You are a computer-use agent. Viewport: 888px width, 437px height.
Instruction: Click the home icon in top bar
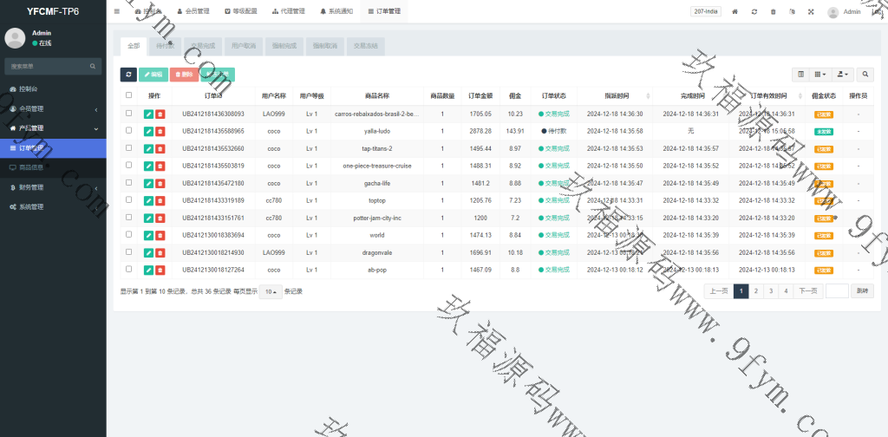tap(735, 12)
